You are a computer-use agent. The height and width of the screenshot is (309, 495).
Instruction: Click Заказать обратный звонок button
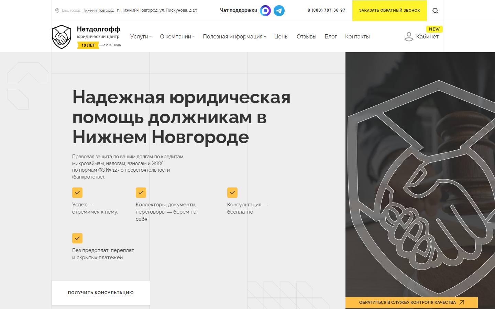(x=389, y=11)
